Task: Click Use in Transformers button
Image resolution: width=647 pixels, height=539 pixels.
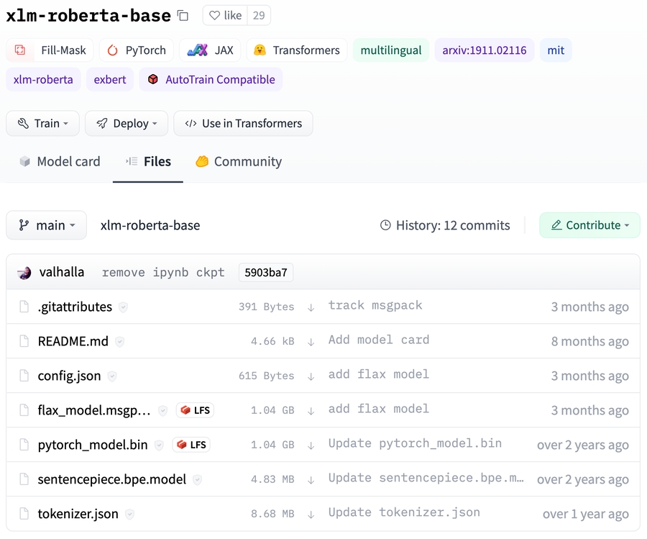Action: click(243, 123)
